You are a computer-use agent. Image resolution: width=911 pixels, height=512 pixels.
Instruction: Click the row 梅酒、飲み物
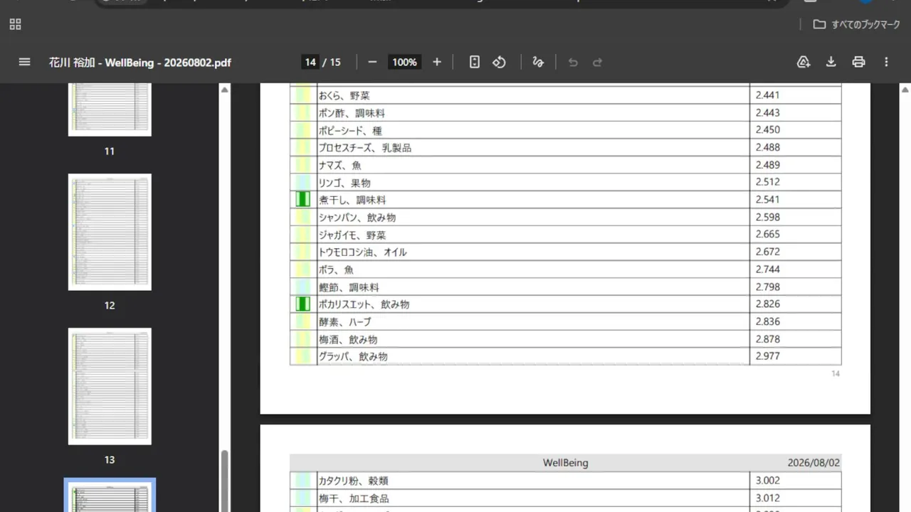[x=565, y=339]
